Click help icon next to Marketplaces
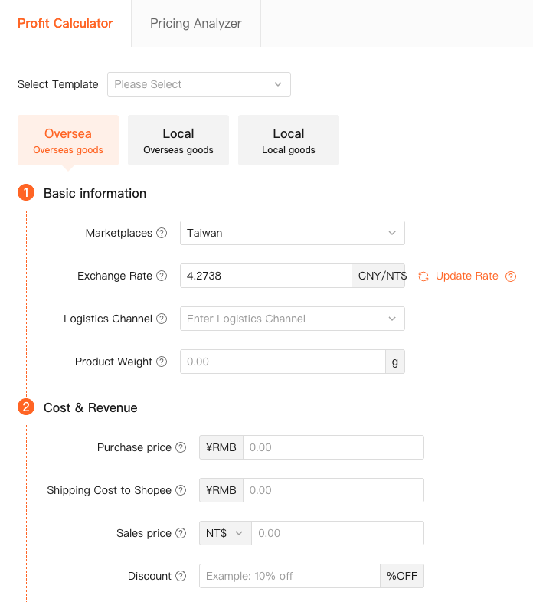Screen dimensions: 533x602 pos(162,233)
